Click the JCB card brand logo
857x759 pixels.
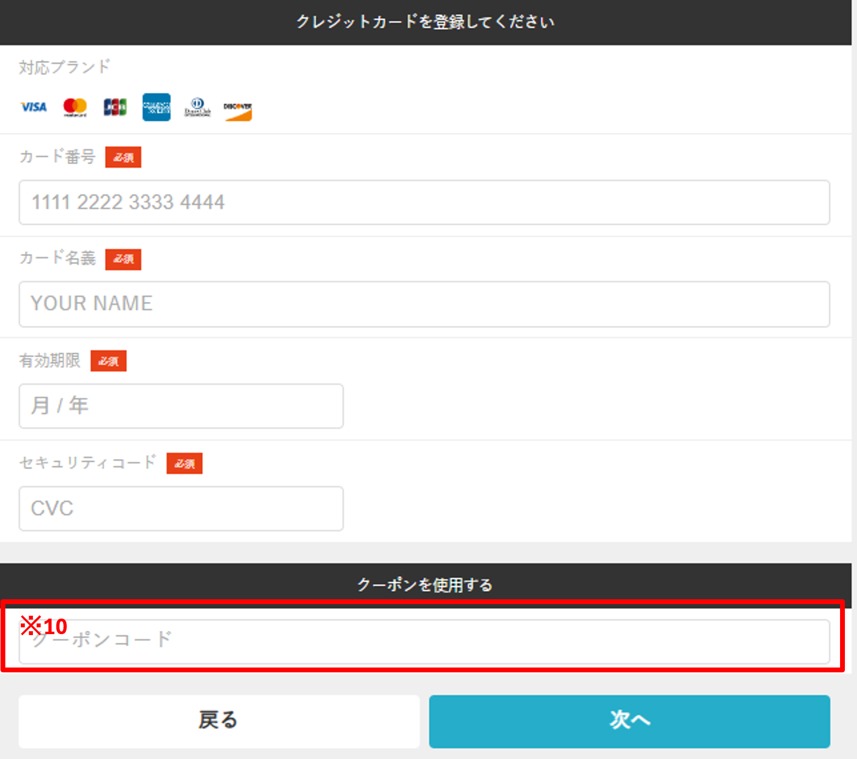pyautogui.click(x=115, y=107)
